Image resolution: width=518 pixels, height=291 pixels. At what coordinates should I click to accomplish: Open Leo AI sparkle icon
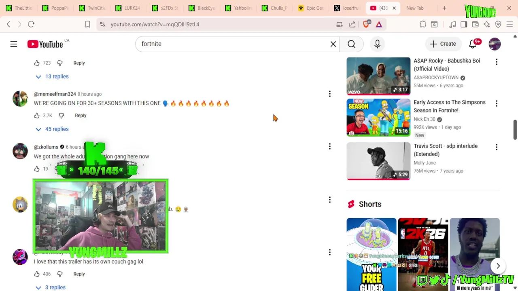[x=487, y=24]
